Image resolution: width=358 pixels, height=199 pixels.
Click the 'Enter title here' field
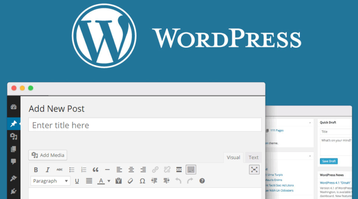pyautogui.click(x=145, y=125)
